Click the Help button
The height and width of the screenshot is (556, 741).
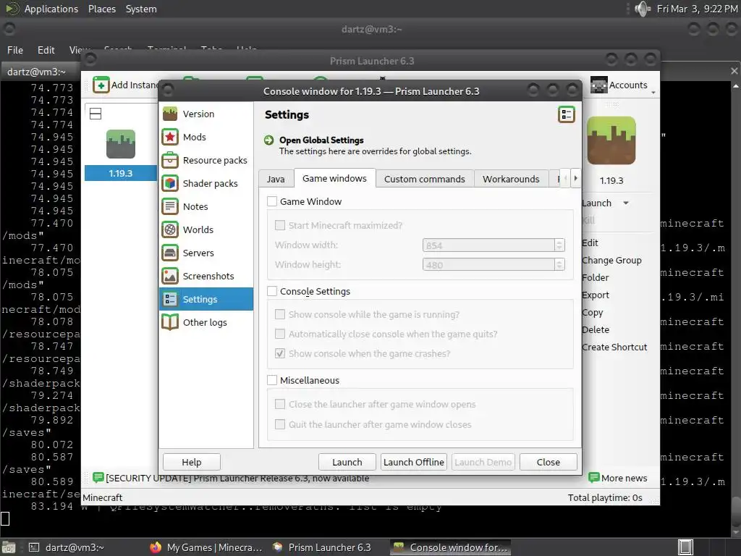tap(191, 462)
